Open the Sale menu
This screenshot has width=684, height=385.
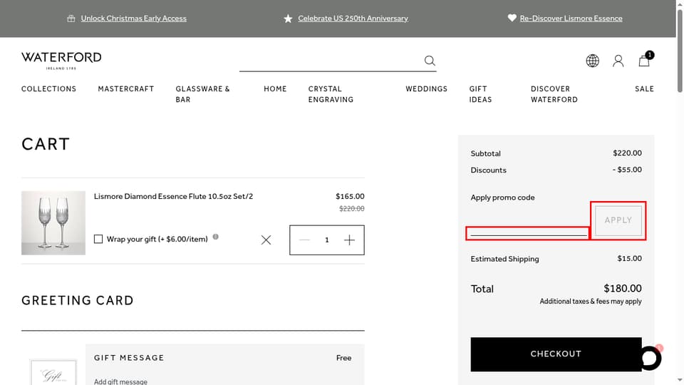click(x=644, y=89)
